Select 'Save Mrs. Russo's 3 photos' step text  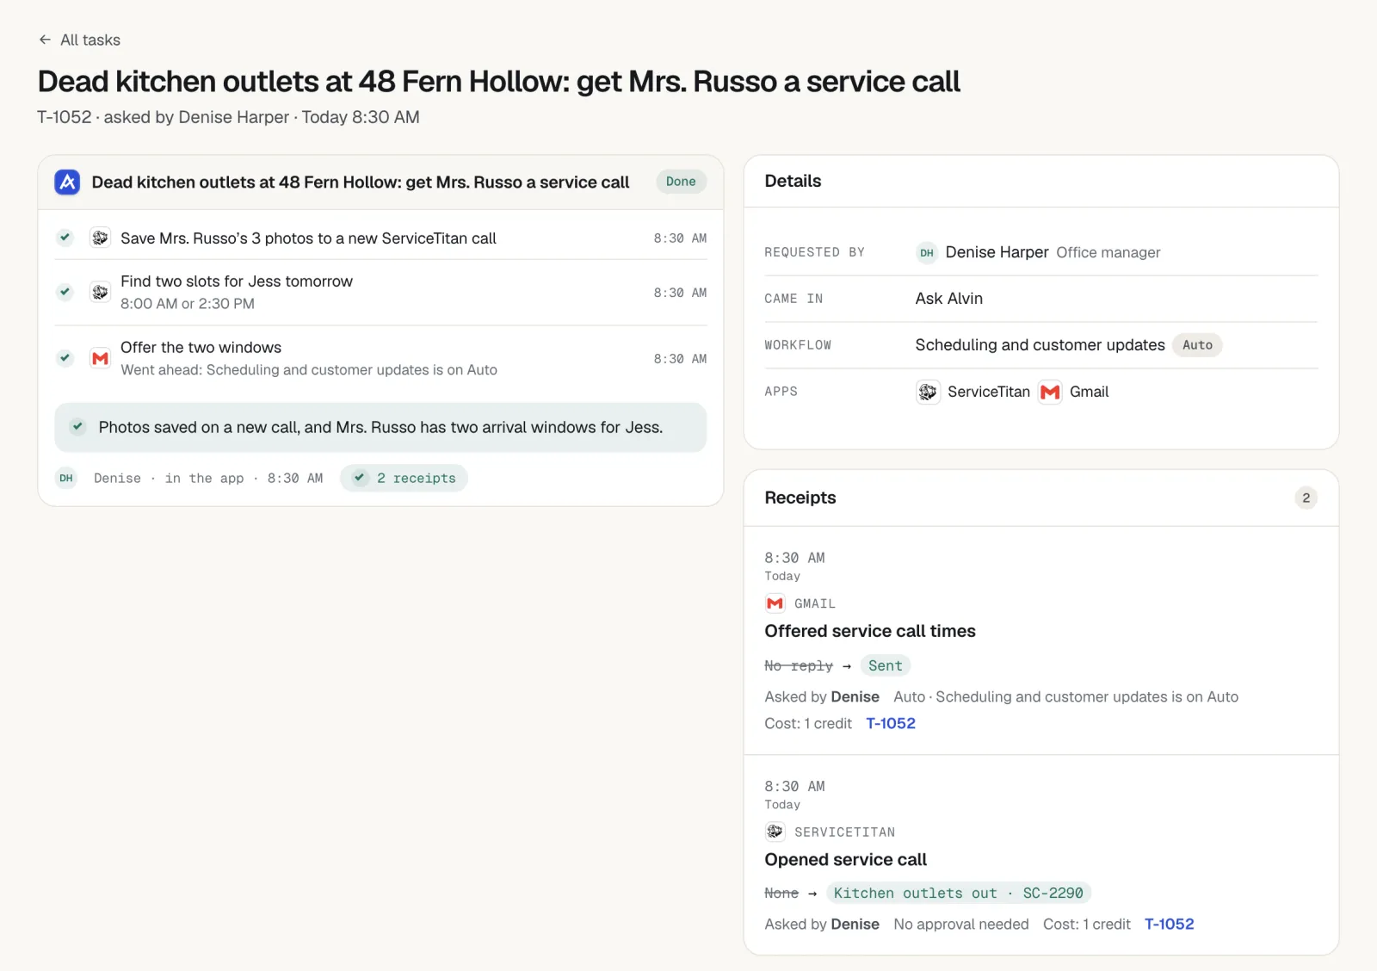click(308, 238)
